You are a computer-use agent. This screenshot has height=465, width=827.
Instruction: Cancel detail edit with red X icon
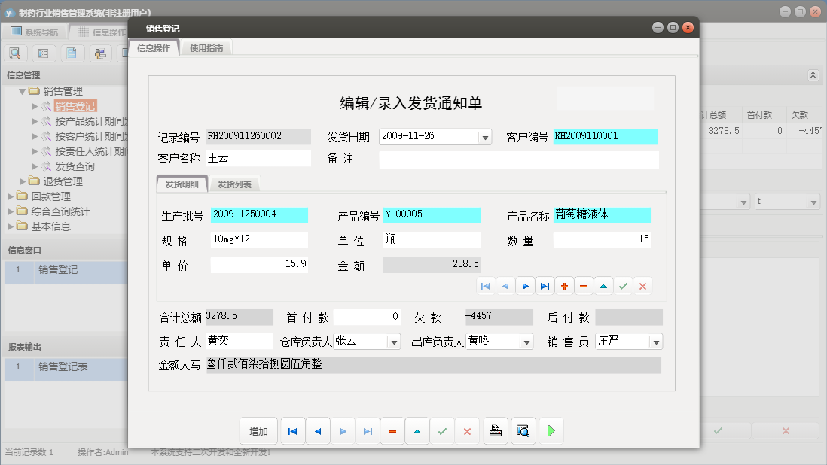[x=642, y=286]
